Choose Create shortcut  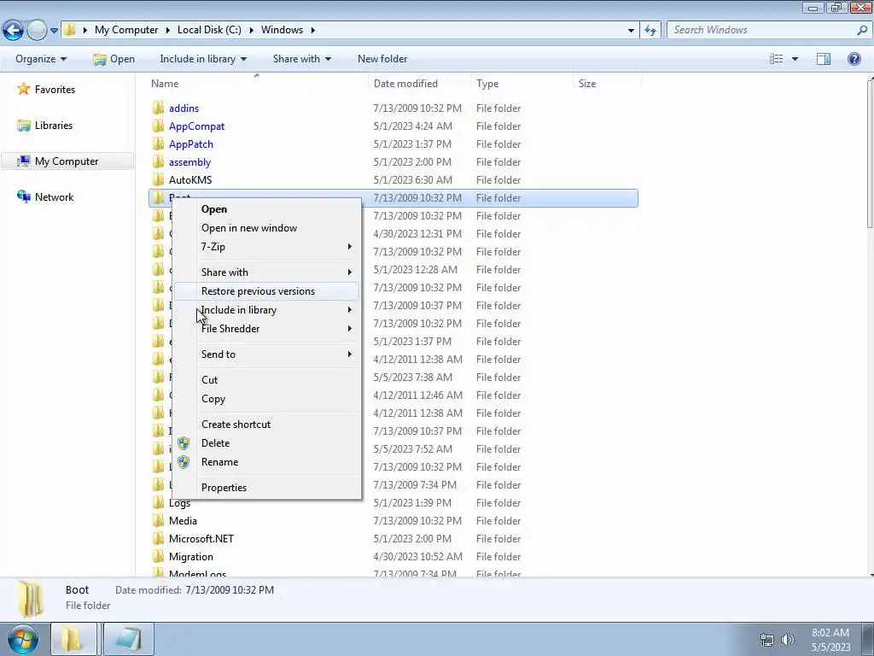tap(266, 424)
